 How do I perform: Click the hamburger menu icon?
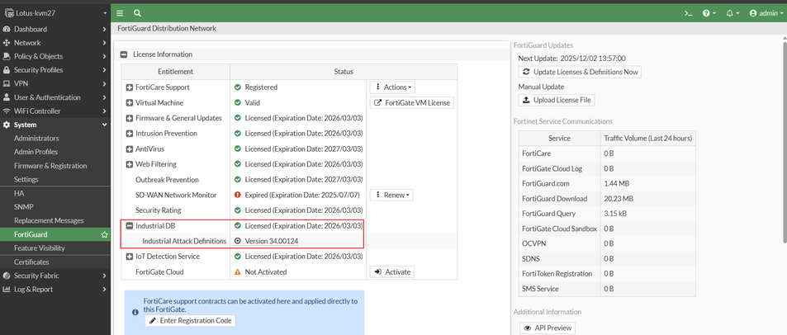[x=120, y=13]
